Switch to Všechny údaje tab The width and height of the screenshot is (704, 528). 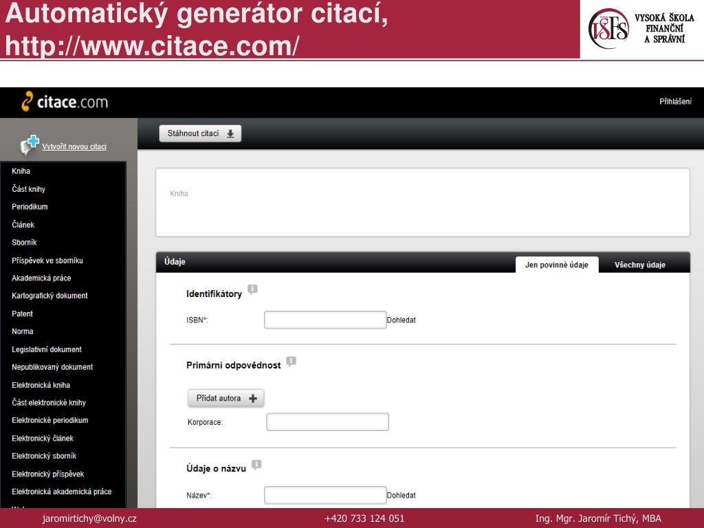640,265
